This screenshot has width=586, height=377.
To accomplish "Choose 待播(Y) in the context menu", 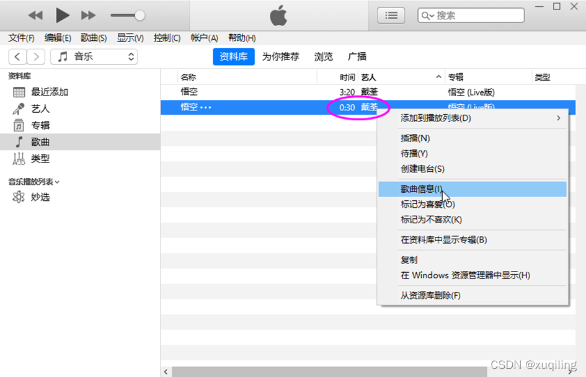I will tap(473, 154).
